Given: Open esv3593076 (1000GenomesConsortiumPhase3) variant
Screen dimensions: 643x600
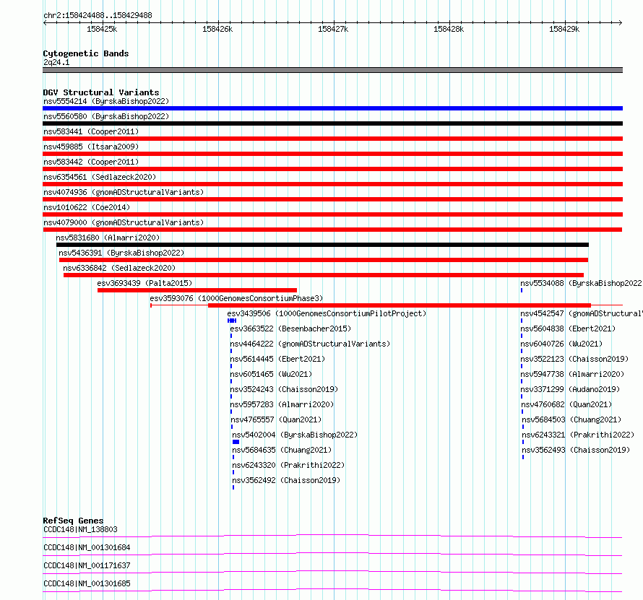Looking at the screenshot, I should pos(236,298).
